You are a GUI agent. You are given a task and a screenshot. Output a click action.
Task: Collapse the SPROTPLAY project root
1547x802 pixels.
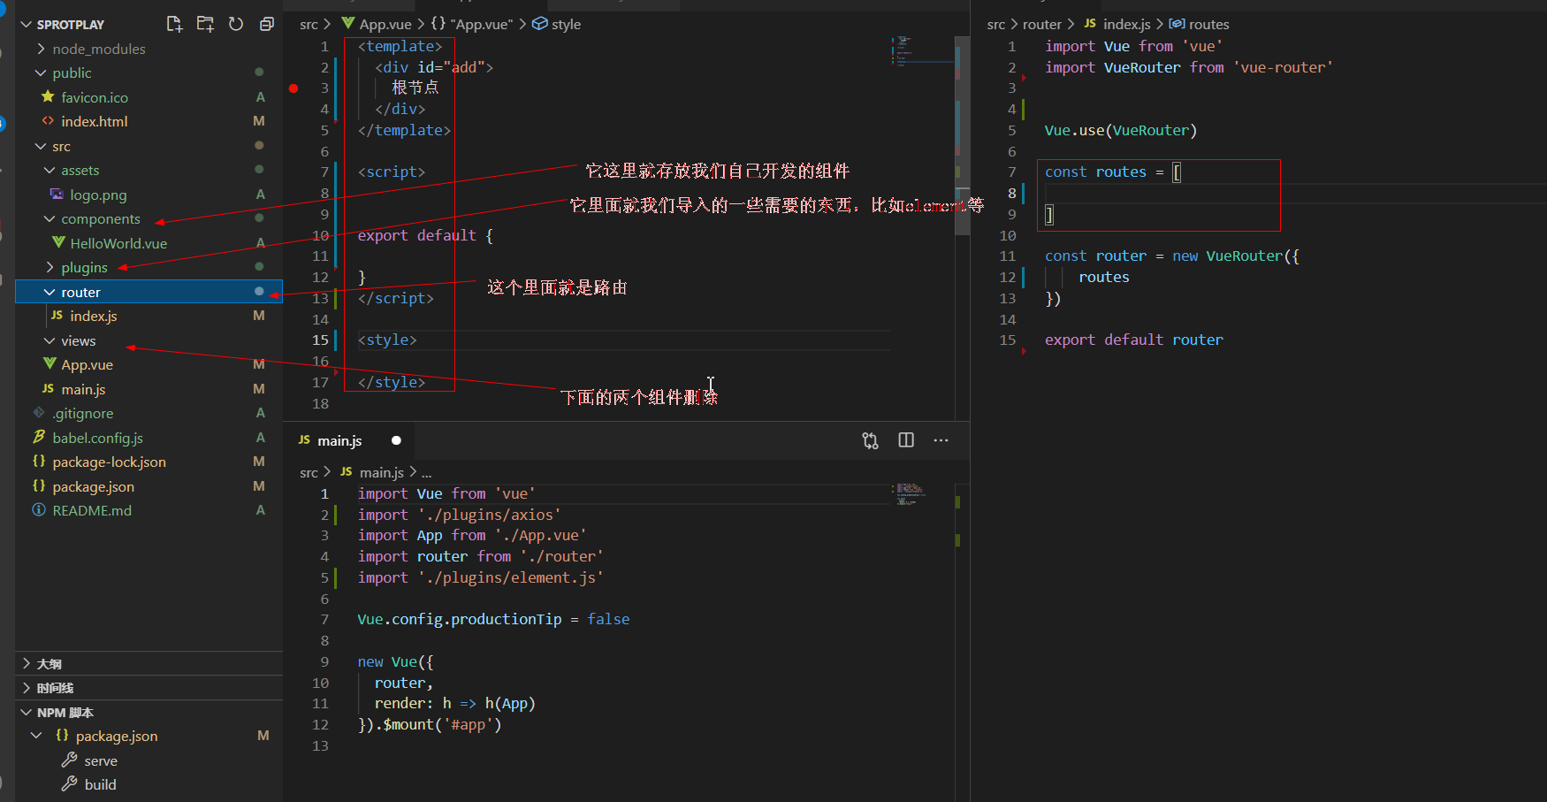coord(25,25)
